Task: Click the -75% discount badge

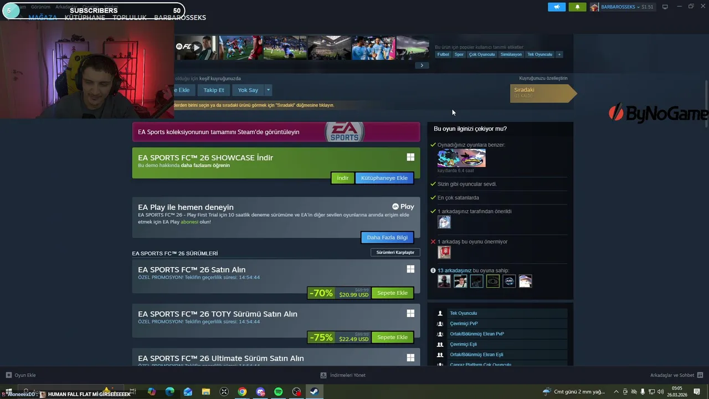Action: coord(321,337)
